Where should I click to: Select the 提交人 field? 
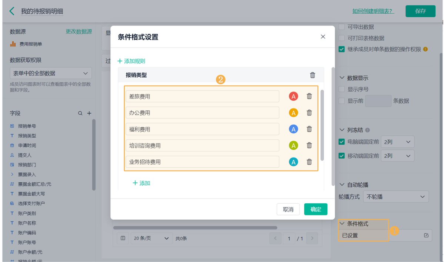coord(25,155)
